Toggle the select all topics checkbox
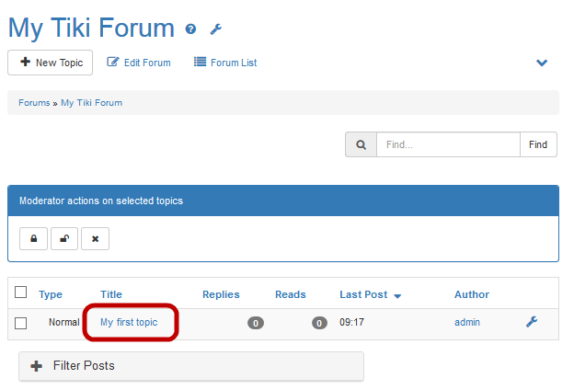This screenshot has height=390, width=574. coord(21,292)
